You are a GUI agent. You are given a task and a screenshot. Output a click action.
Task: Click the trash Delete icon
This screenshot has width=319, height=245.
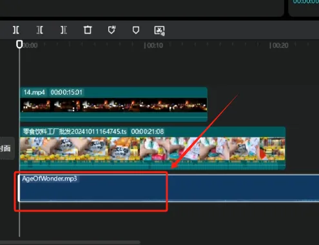88,30
